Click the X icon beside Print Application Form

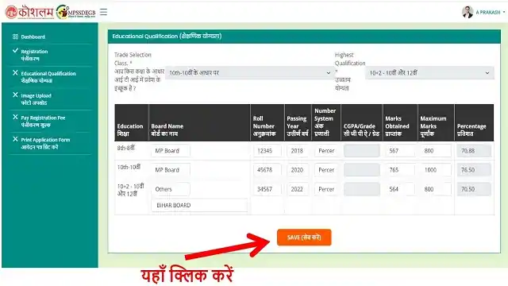(15, 139)
